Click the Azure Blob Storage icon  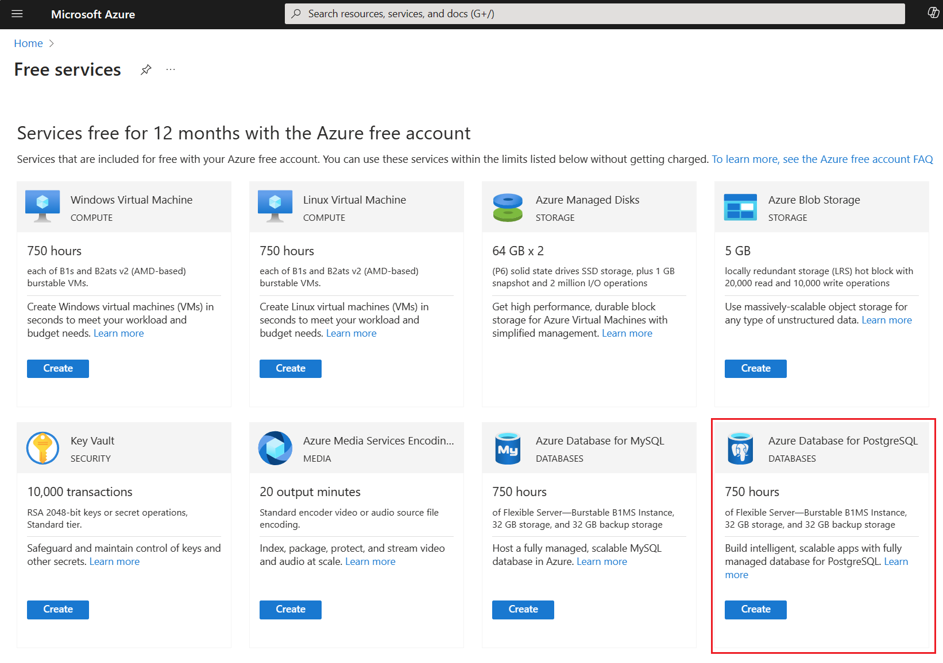click(x=740, y=207)
